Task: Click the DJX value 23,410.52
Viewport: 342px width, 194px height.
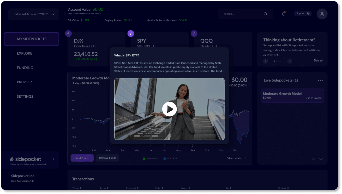Action: [86, 54]
